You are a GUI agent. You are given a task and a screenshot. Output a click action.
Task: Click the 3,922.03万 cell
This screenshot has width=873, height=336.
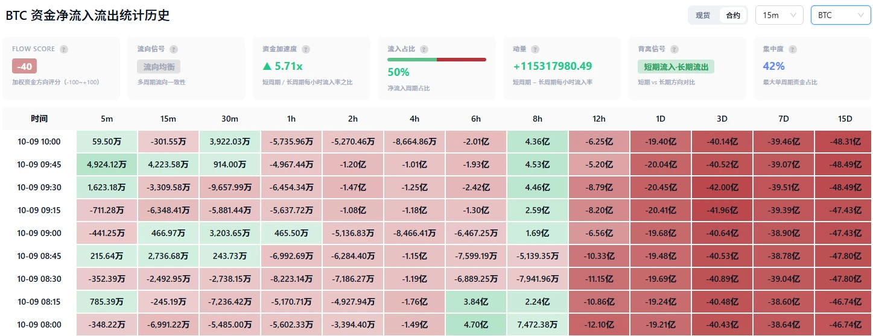point(229,142)
